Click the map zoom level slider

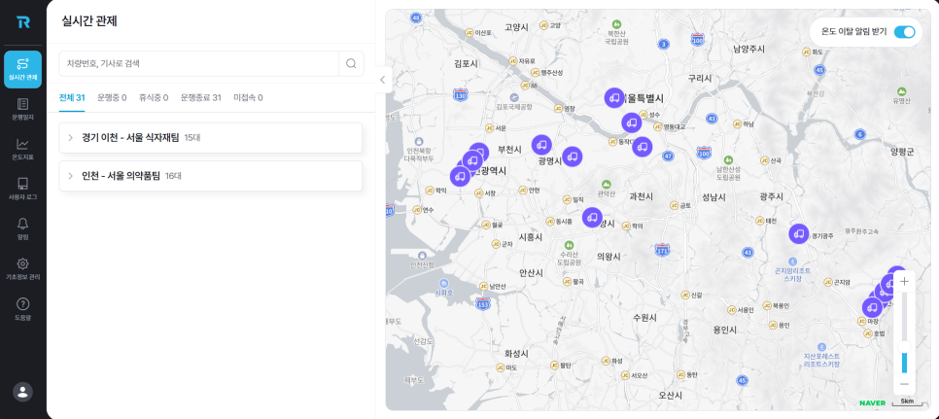pos(904,332)
